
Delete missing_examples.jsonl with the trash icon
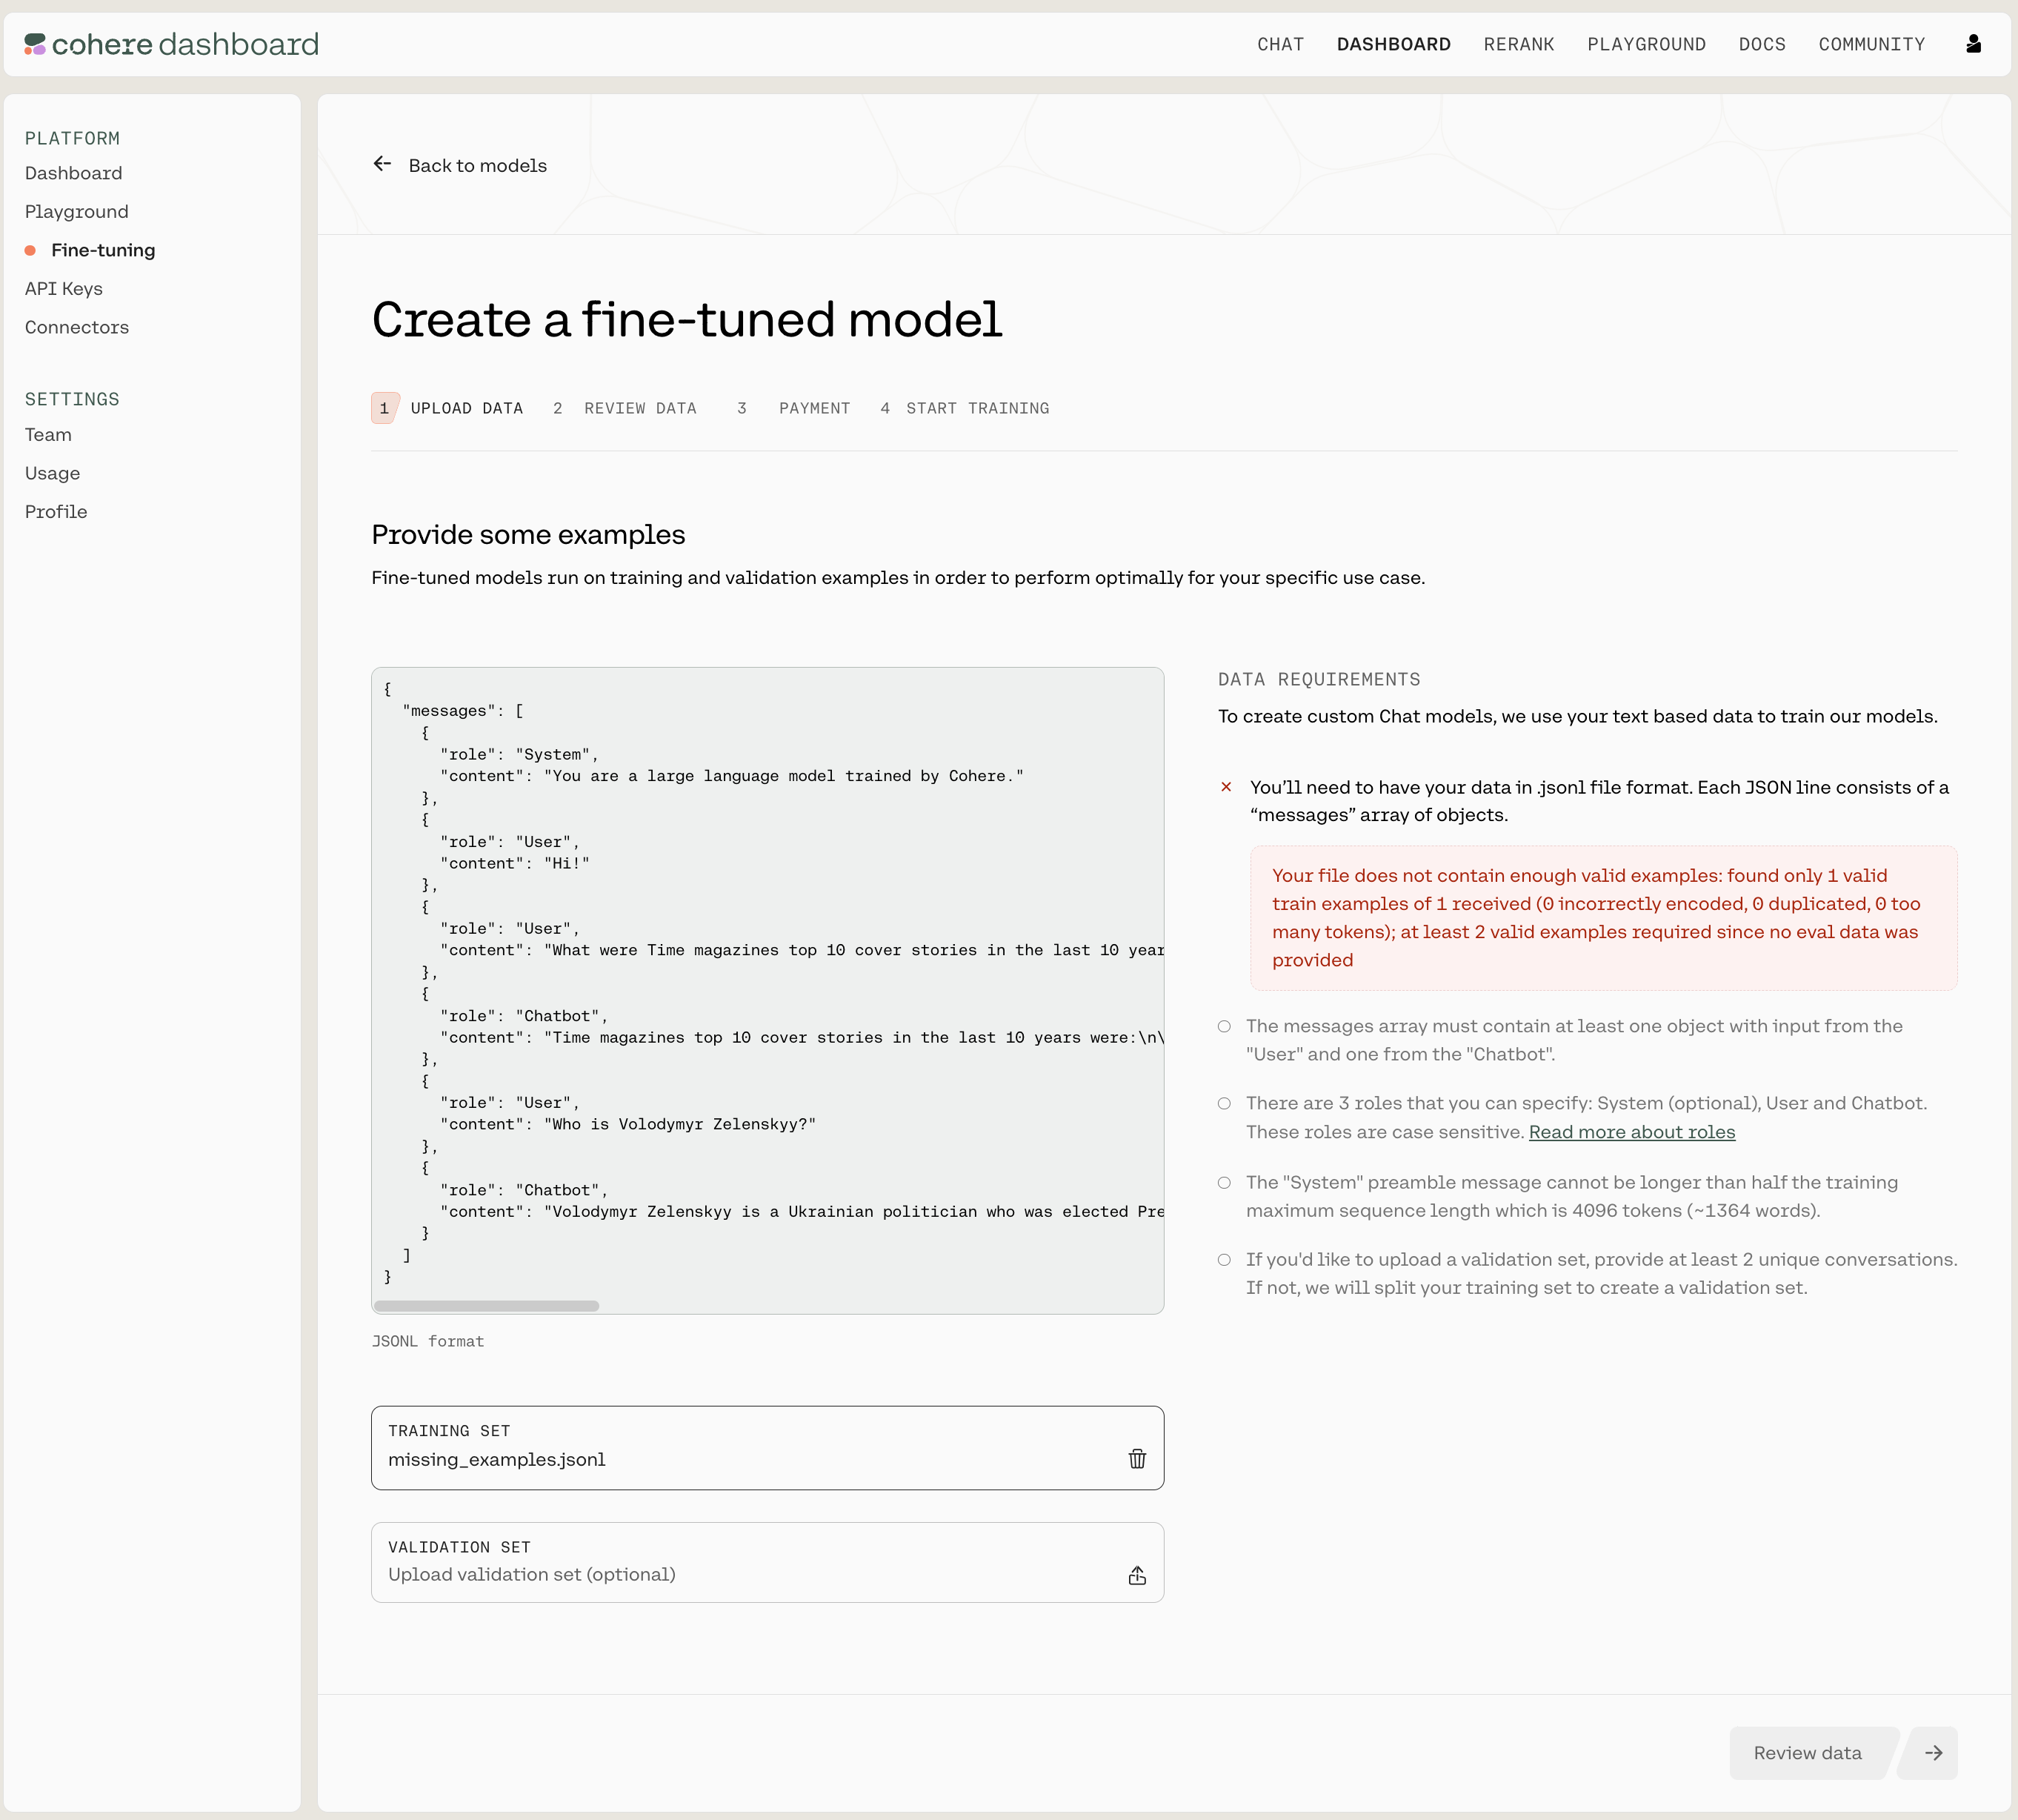pyautogui.click(x=1136, y=1459)
